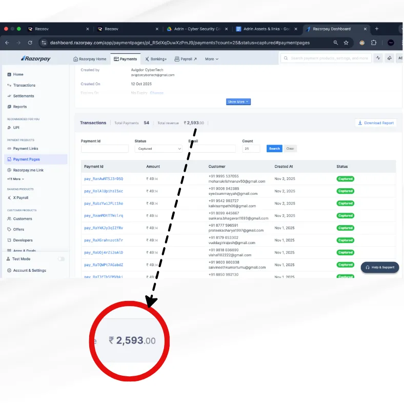Reload the page
Viewport: 404px width, 404px height.
tap(30, 43)
